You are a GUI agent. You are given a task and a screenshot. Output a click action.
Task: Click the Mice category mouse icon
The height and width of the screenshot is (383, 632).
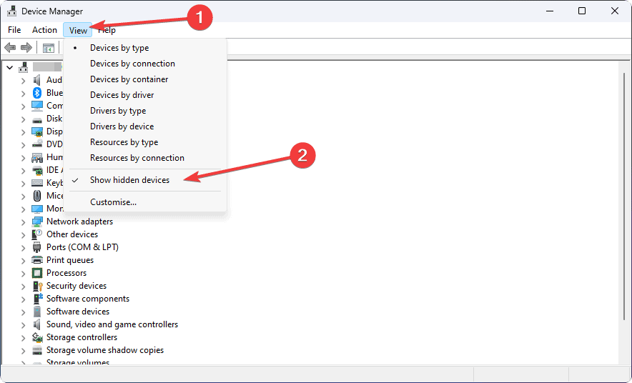[37, 196]
